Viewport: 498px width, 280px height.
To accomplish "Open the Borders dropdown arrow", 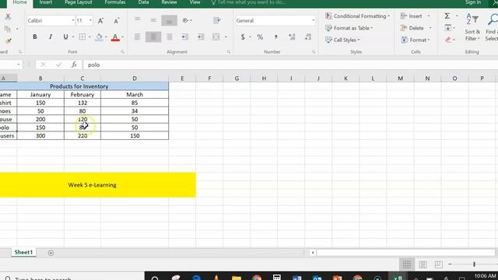I will [89, 37].
